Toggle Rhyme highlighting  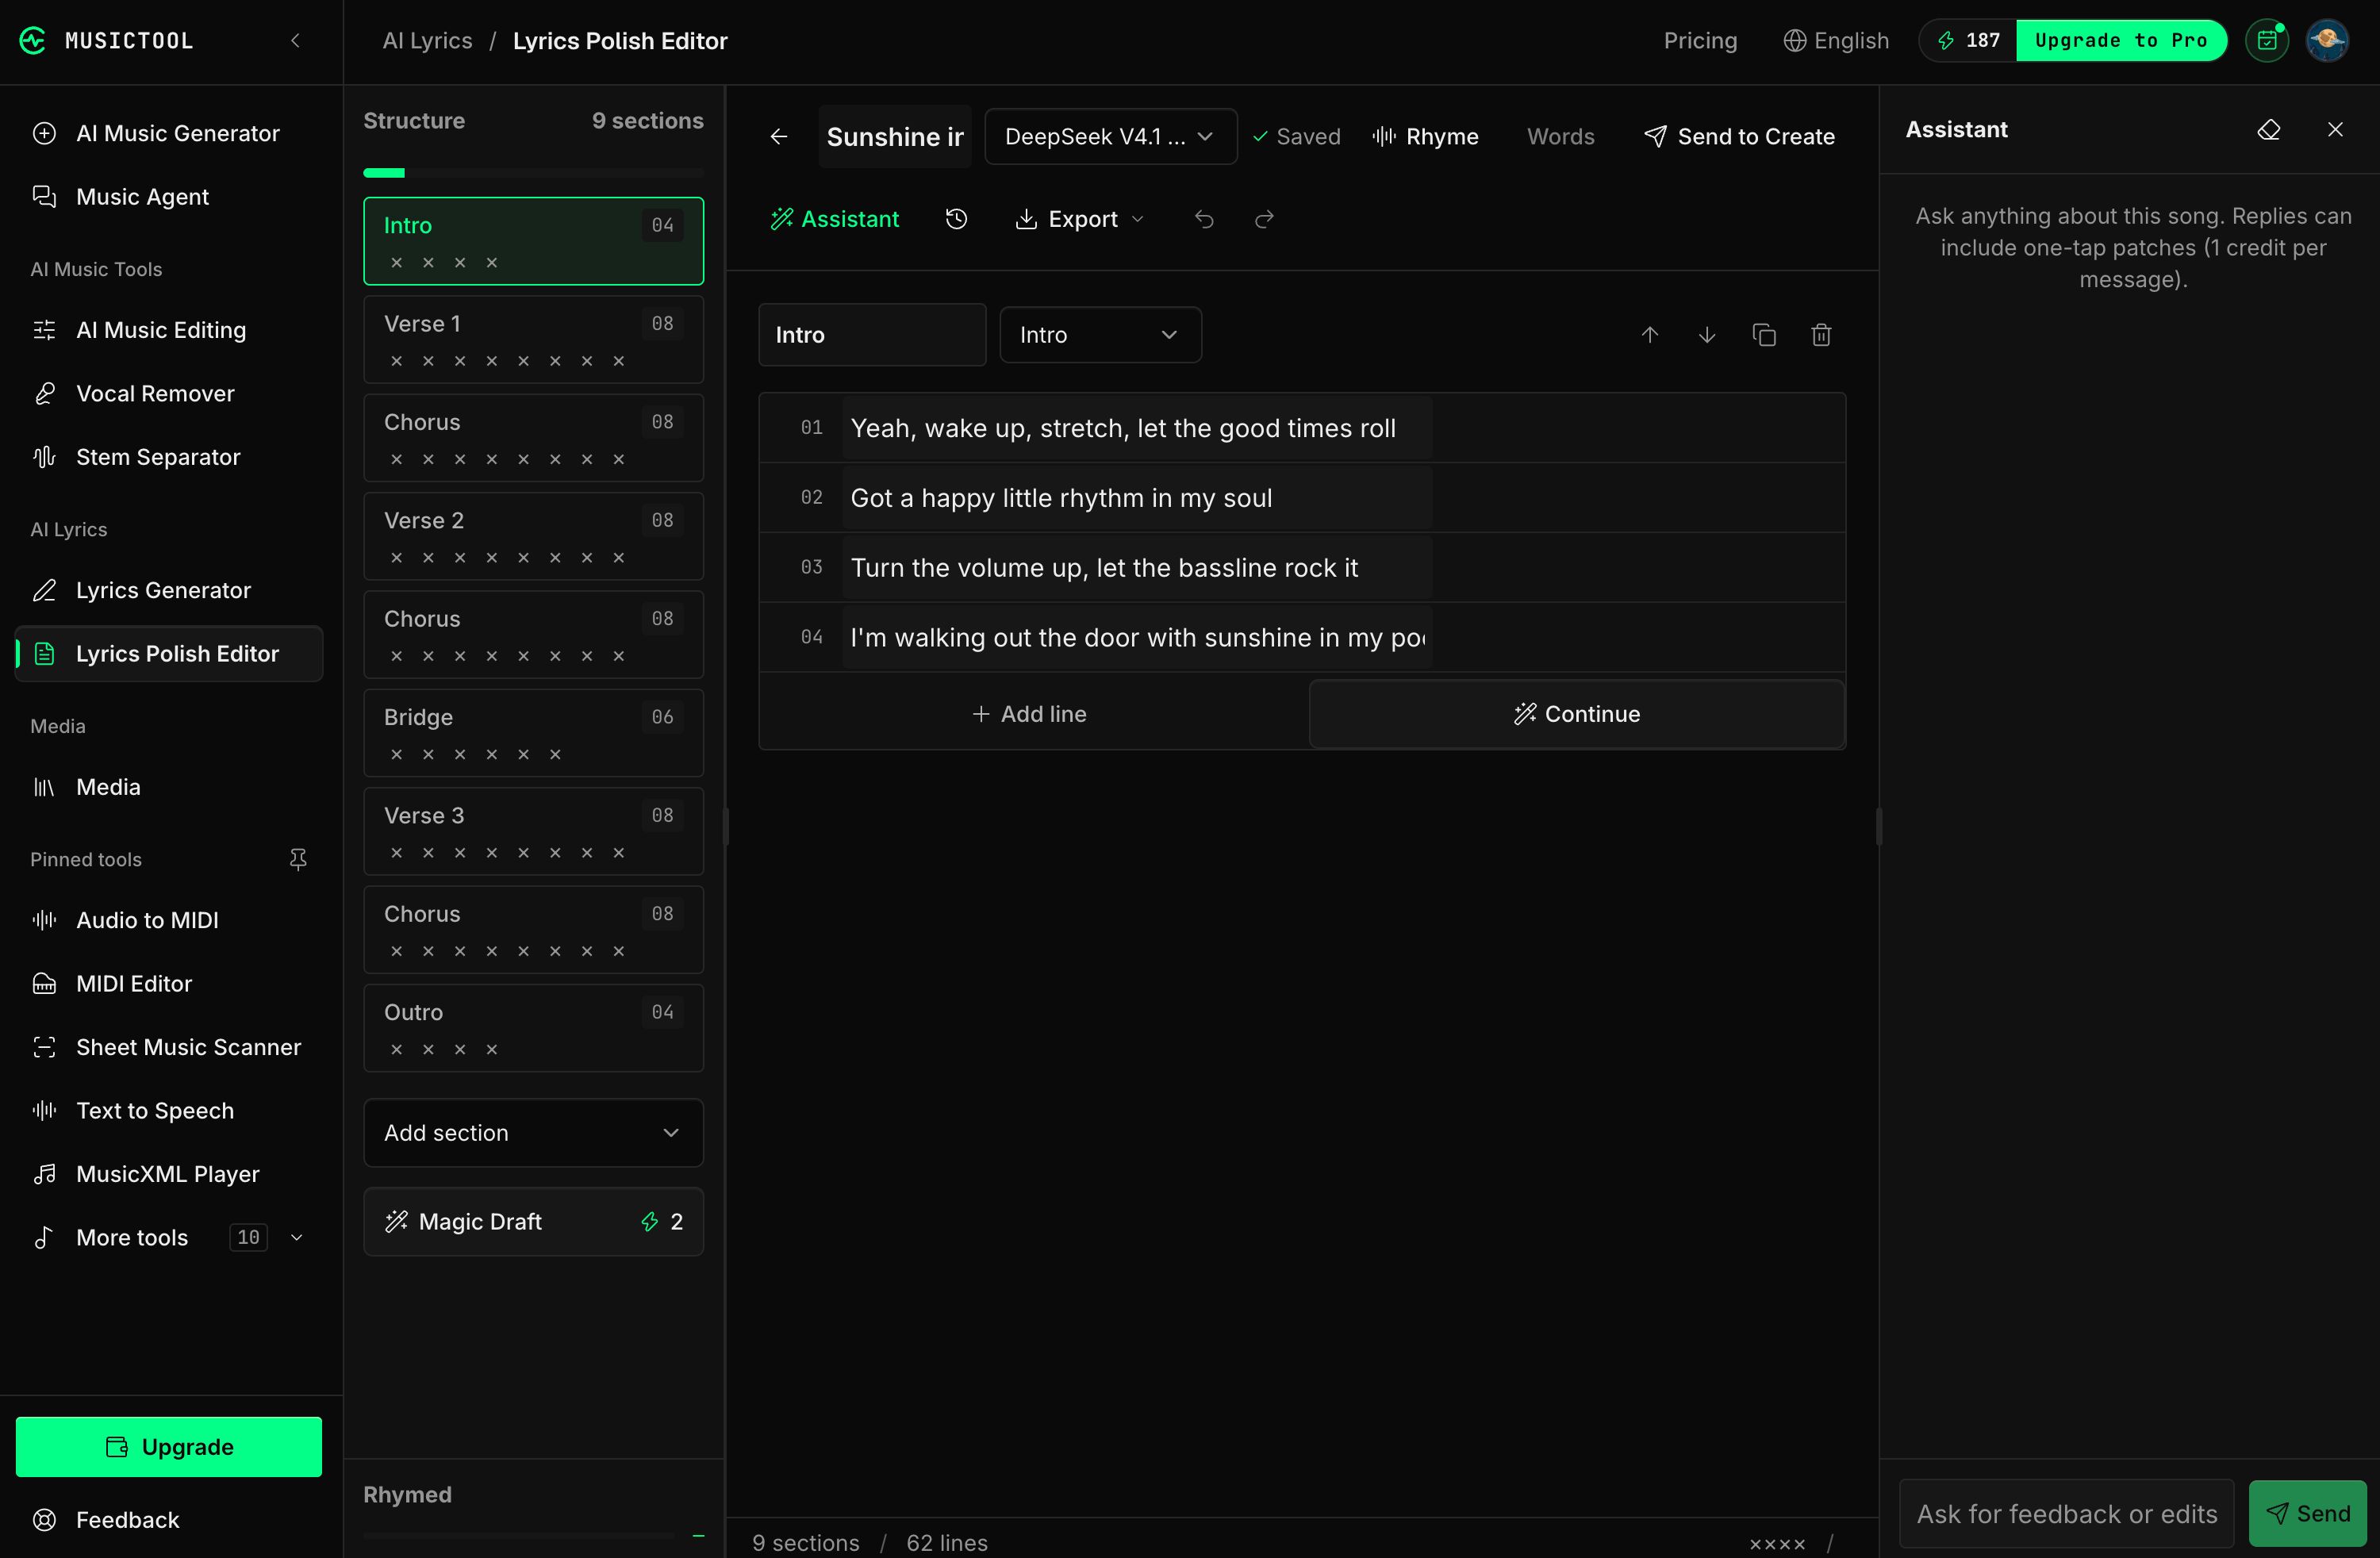click(x=1425, y=136)
